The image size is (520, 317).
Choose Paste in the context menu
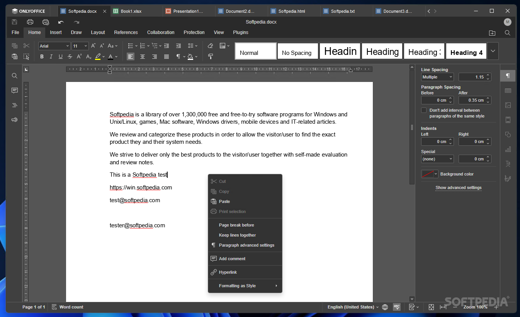click(245, 201)
